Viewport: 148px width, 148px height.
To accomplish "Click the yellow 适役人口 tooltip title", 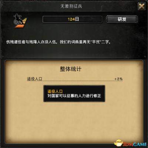I will click(x=55, y=91).
